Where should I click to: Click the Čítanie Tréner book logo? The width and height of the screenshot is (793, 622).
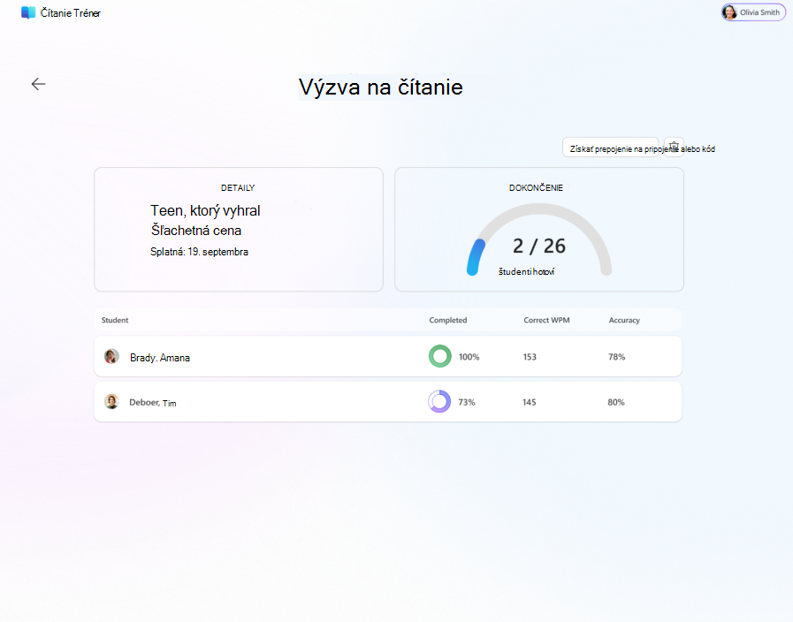click(x=28, y=13)
